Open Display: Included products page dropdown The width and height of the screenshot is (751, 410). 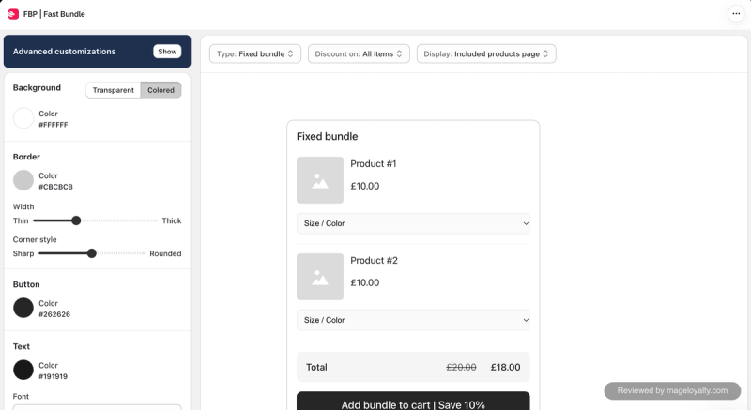tap(486, 53)
